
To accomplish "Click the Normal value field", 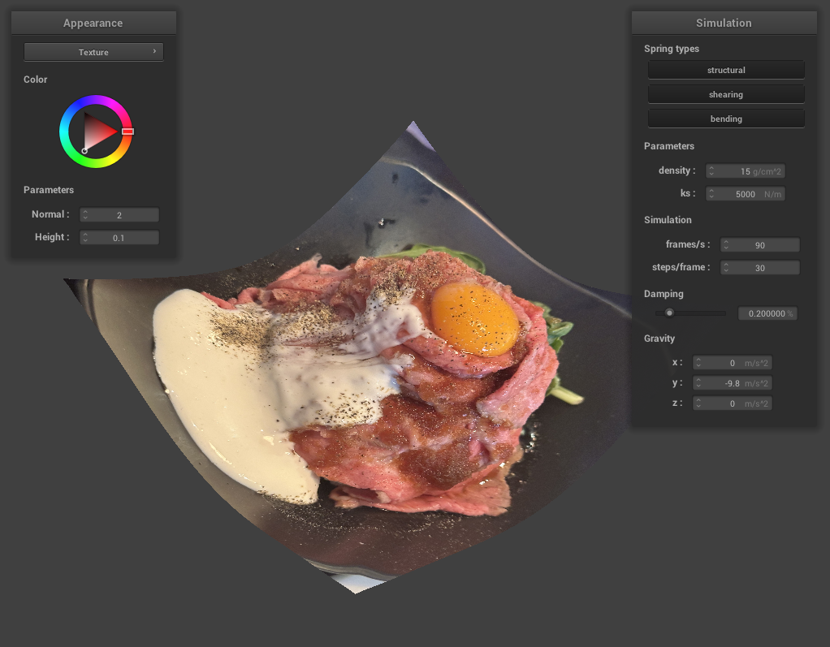I will pyautogui.click(x=119, y=215).
